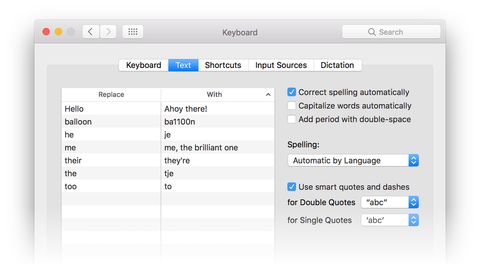
Task: Toggle the sort arrow in With column
Action: [268, 95]
